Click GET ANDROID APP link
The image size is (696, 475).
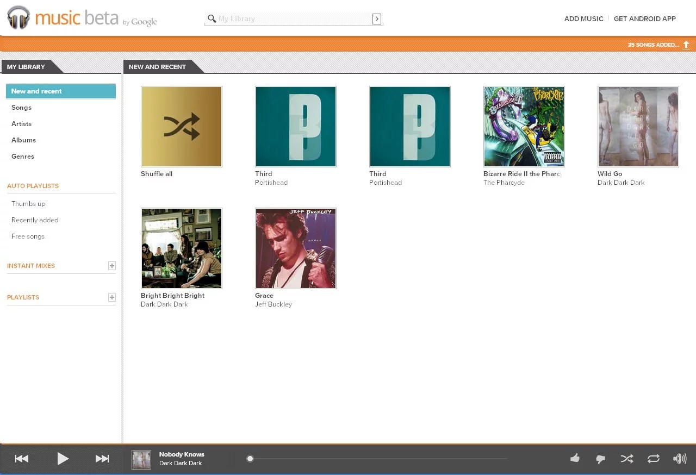pyautogui.click(x=644, y=18)
